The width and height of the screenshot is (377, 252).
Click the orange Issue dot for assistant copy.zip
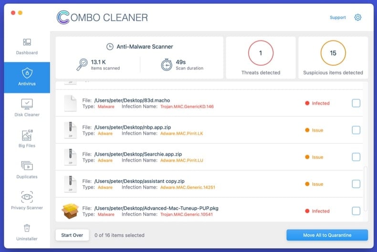pyautogui.click(x=307, y=184)
